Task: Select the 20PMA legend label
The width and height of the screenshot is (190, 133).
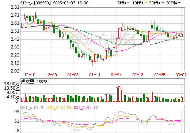Action: pos(155,3)
